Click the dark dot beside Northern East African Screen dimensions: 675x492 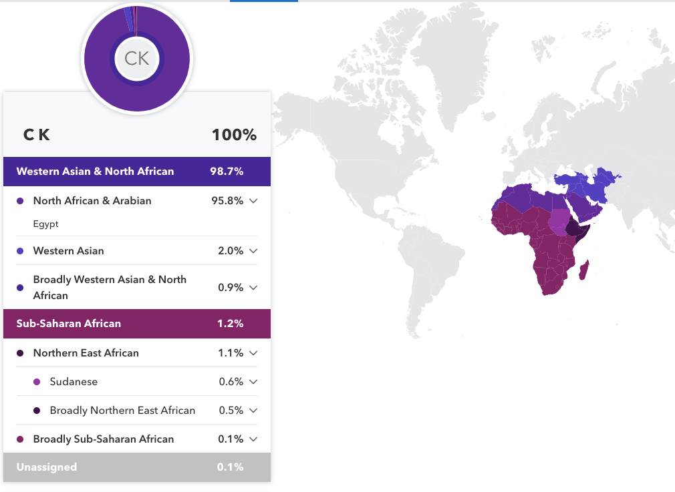(x=21, y=353)
